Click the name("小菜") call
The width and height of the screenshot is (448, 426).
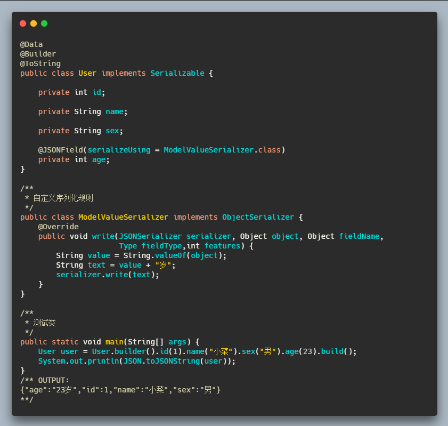(212, 351)
